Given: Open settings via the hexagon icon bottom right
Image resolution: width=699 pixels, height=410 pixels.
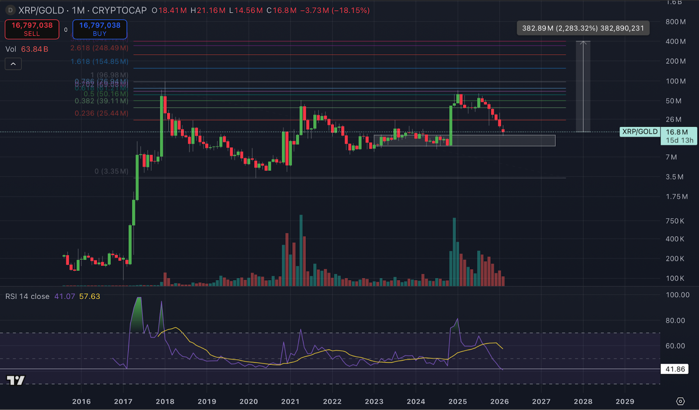Looking at the screenshot, I should point(680,400).
